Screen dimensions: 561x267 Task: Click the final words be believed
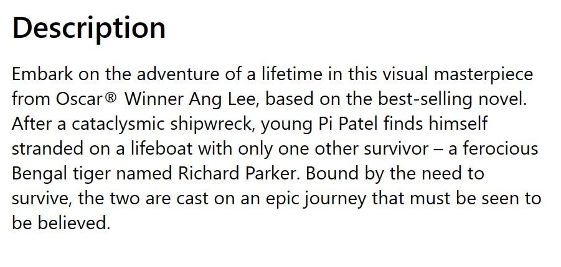pos(60,223)
